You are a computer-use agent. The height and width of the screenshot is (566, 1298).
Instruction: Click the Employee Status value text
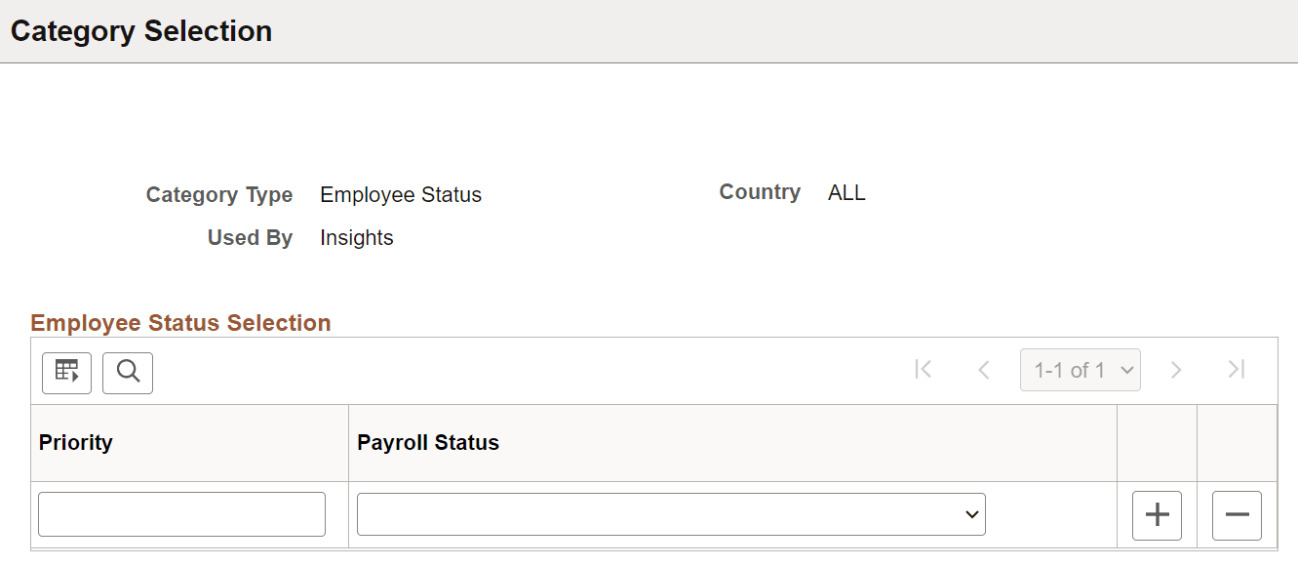400,194
